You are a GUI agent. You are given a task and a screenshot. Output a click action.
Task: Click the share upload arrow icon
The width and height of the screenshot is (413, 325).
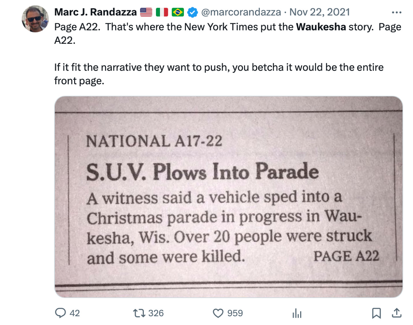(397, 313)
